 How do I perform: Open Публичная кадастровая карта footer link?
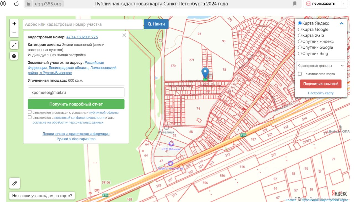[x=324, y=200]
